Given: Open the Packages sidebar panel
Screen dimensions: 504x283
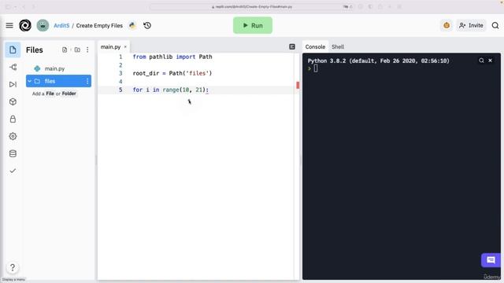Looking at the screenshot, I should click(13, 101).
